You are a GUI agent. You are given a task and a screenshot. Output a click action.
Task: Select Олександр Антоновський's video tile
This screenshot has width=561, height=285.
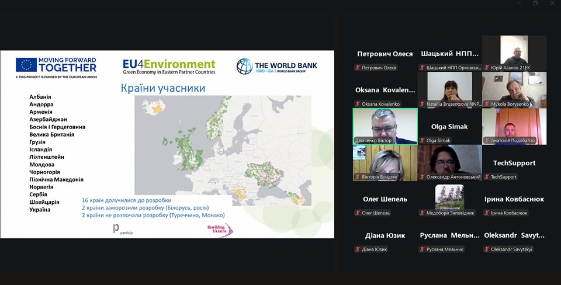pyautogui.click(x=449, y=160)
